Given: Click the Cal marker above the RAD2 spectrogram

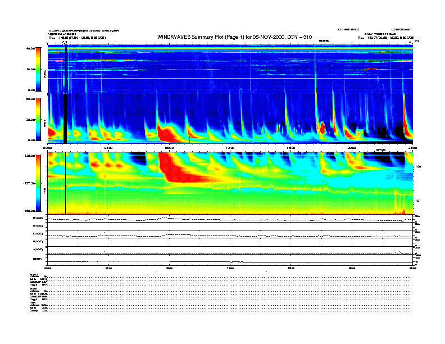Looking at the screenshot, I should pos(65,43).
